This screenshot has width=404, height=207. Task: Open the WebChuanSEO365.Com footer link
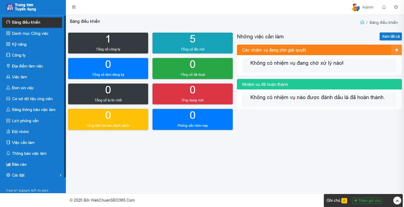click(113, 200)
